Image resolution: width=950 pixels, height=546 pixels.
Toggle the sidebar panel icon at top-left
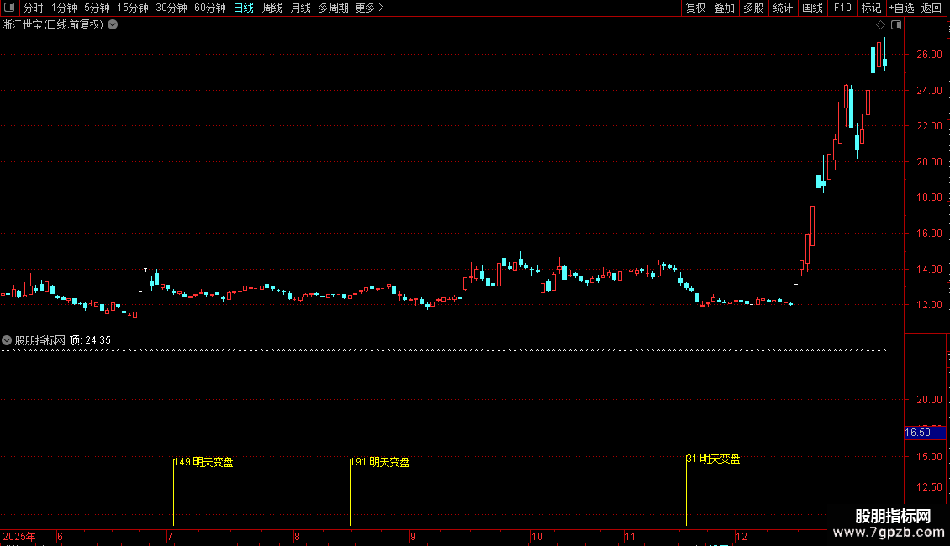pos(9,8)
